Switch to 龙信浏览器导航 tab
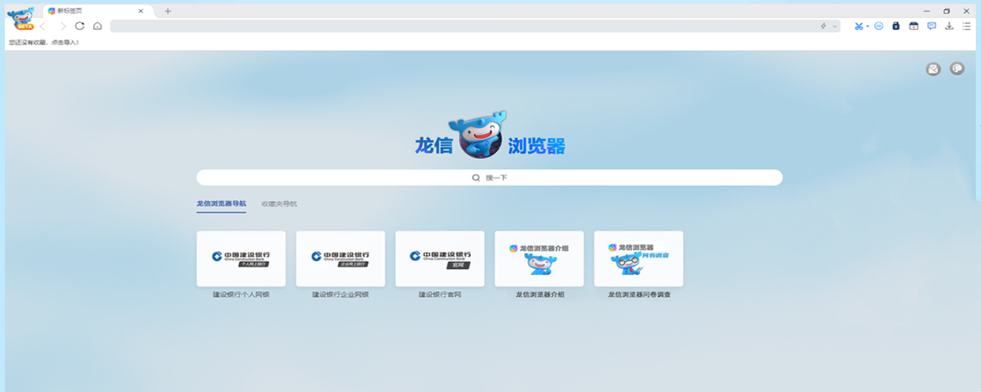The width and height of the screenshot is (981, 392). pyautogui.click(x=221, y=204)
